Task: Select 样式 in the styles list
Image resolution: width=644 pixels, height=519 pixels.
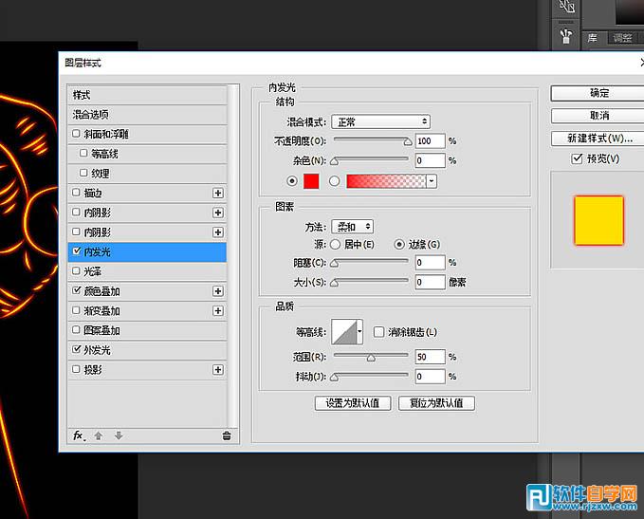Action: tap(147, 95)
